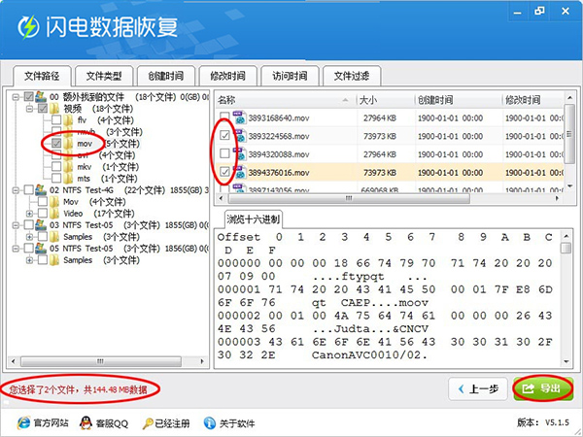Click the drive icon for 05 NTFS Test-05

(41, 249)
